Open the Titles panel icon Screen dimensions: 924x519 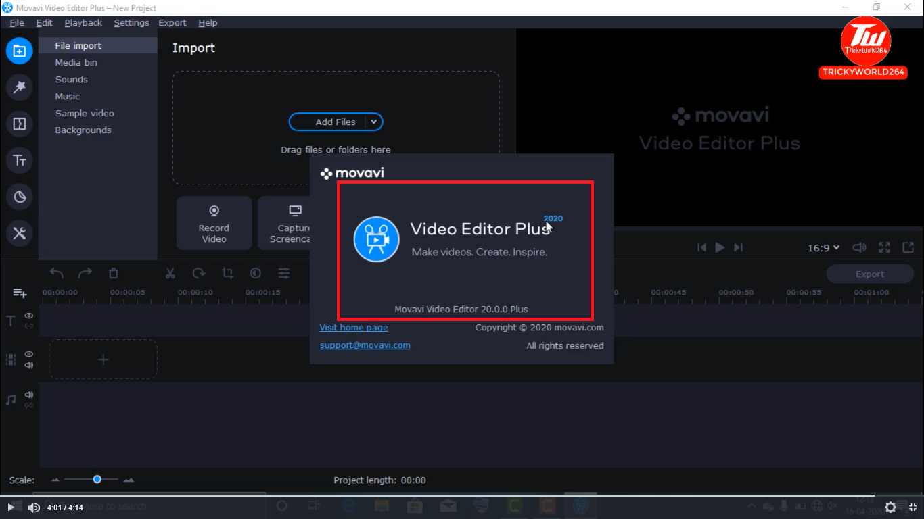pyautogui.click(x=20, y=160)
